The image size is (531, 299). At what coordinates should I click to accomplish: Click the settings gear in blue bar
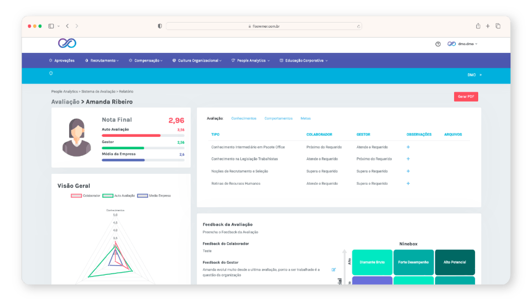click(51, 73)
